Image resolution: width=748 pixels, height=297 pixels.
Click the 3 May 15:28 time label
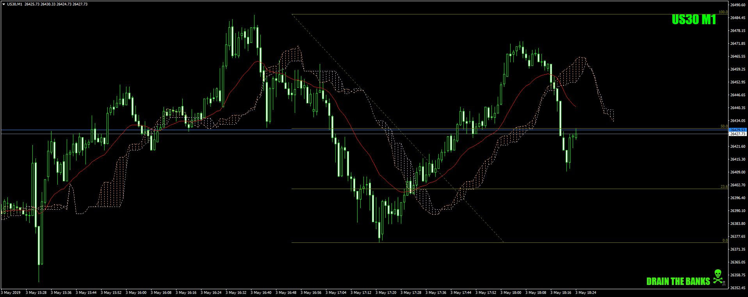(36, 293)
